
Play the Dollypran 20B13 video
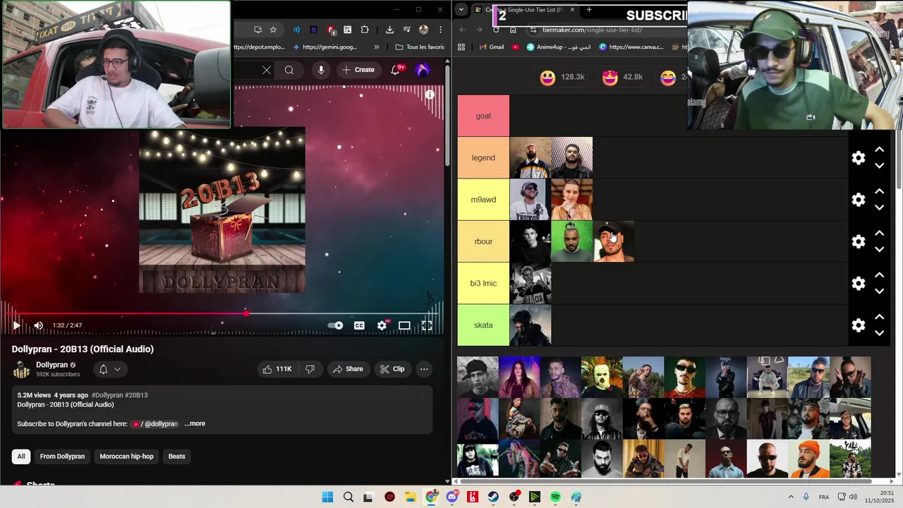tap(16, 325)
